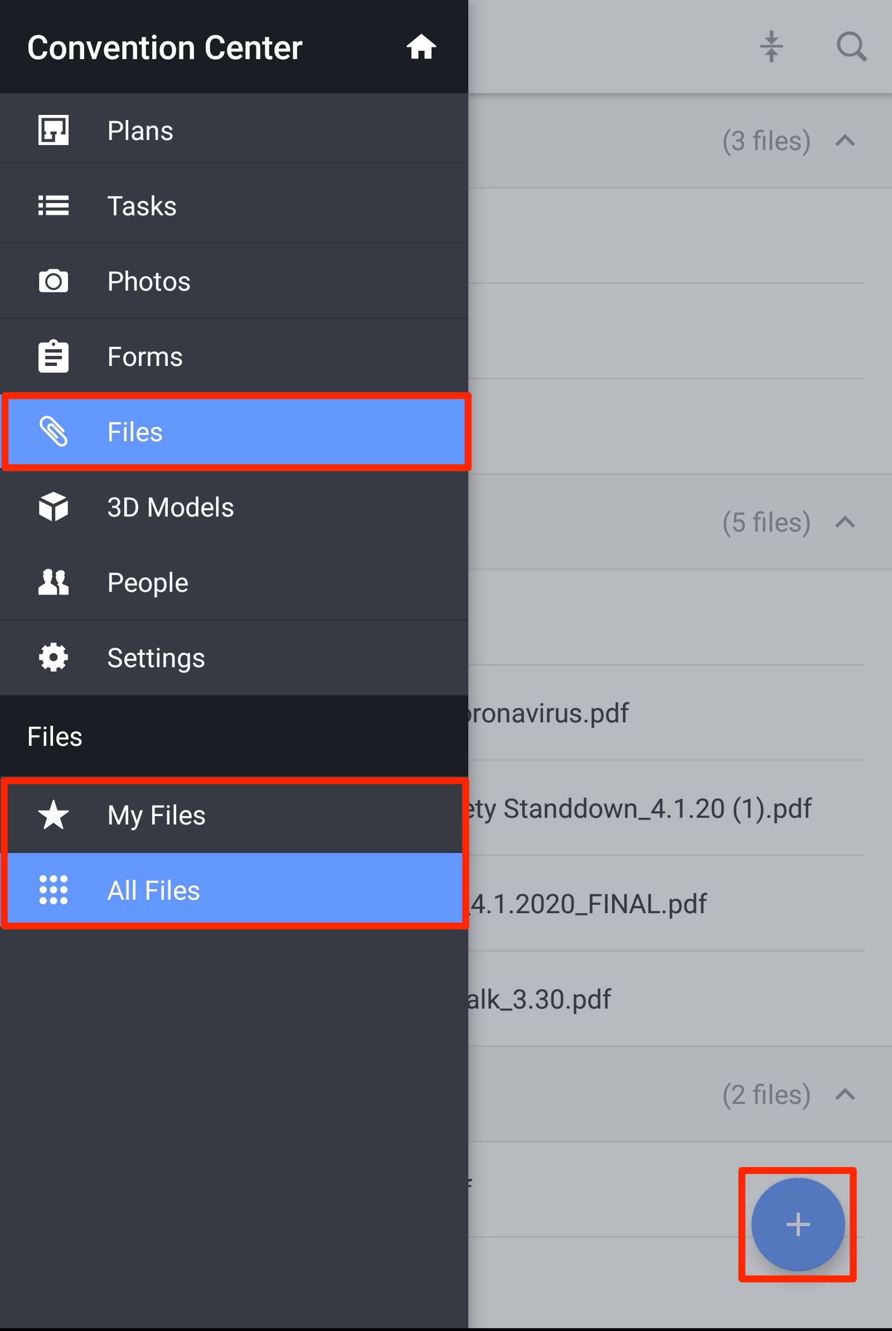Tap the home icon in the header
Screen dimensions: 892x1331
(x=423, y=47)
